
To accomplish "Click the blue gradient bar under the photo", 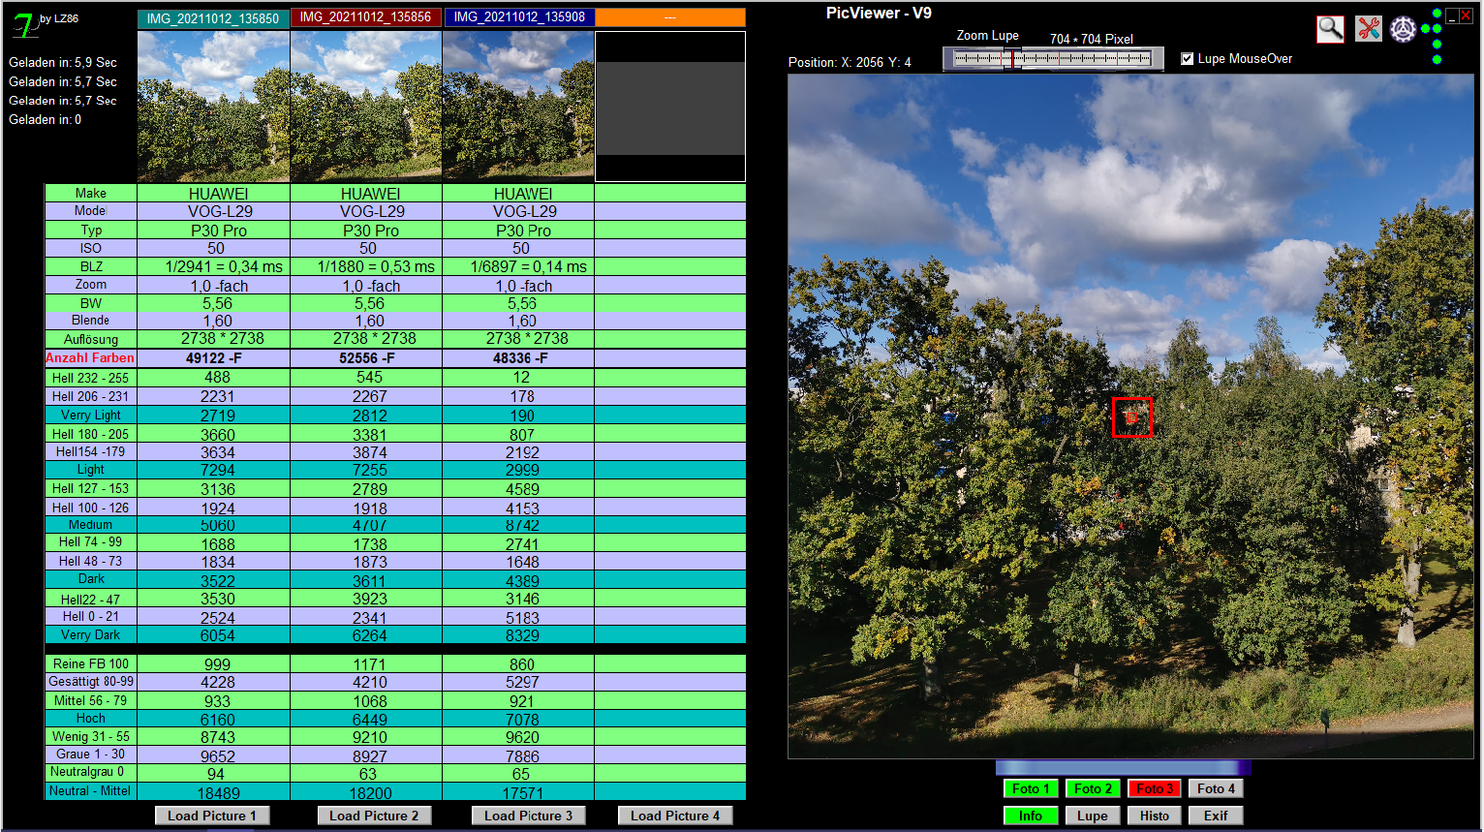I will tap(1124, 768).
